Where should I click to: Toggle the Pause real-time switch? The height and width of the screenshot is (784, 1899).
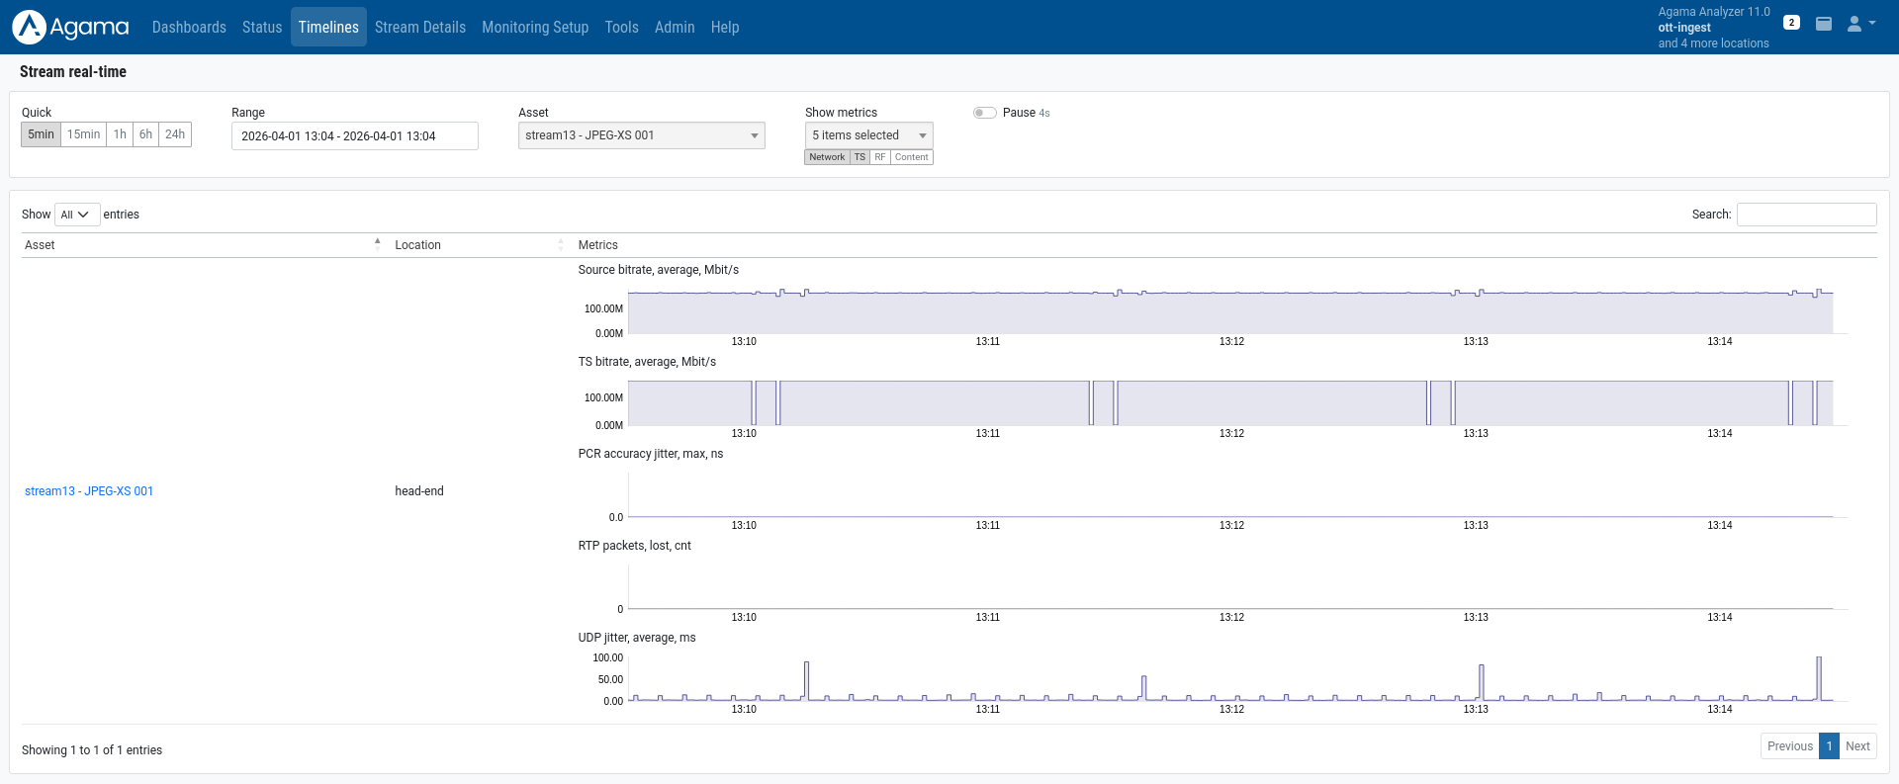984,113
